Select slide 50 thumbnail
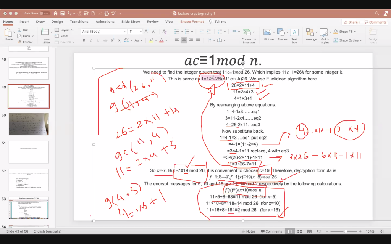 29,124
